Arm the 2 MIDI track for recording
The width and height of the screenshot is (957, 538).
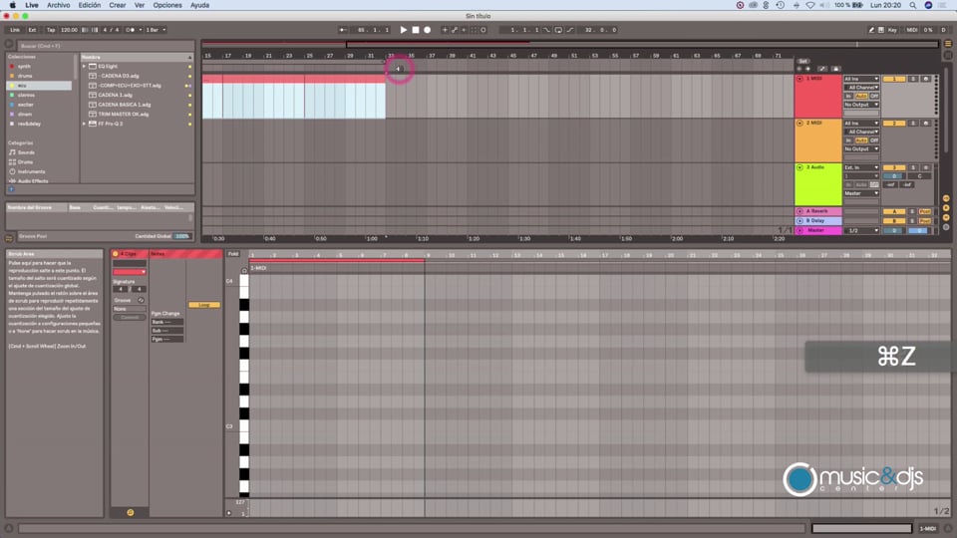(925, 124)
